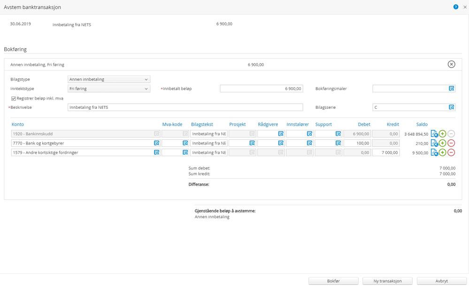Click the Bokfør button
Image resolution: width=469 pixels, height=288 pixels.
pyautogui.click(x=333, y=281)
